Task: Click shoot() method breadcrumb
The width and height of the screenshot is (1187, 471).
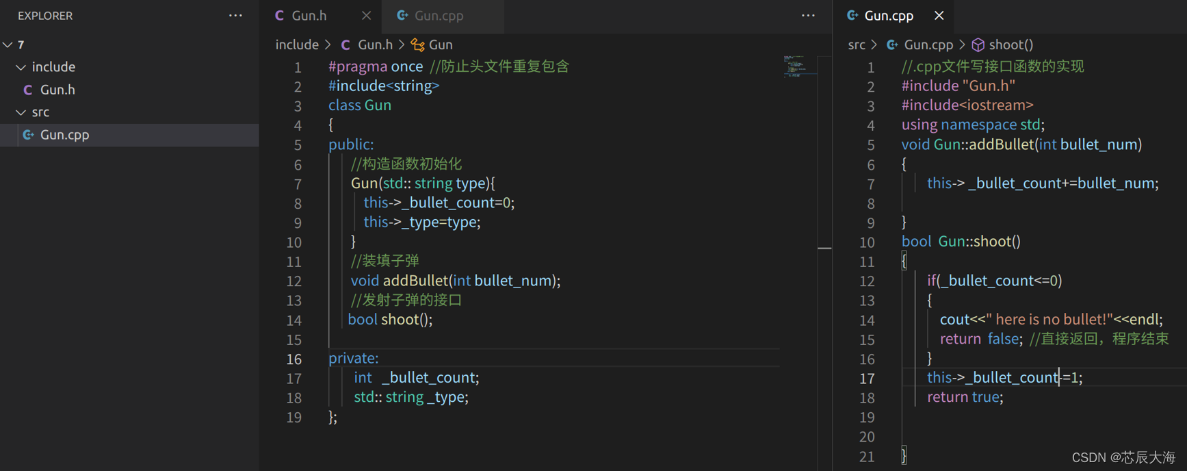Action: pos(1010,44)
